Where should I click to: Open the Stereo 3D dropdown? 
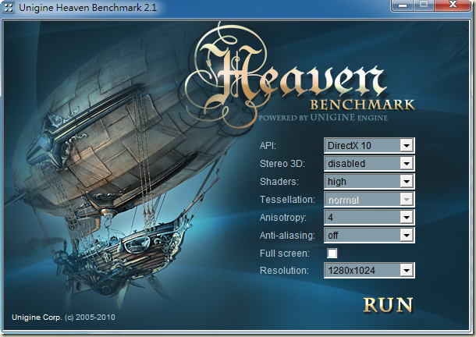pyautogui.click(x=369, y=163)
